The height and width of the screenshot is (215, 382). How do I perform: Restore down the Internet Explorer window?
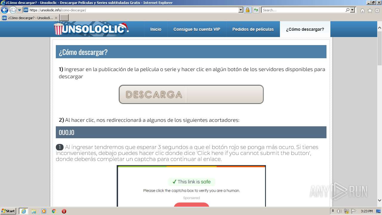coord(373,3)
